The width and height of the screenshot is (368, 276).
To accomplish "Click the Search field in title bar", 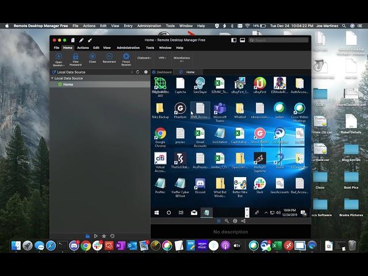I will (278, 40).
